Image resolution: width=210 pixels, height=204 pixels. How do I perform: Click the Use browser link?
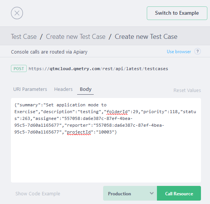(x=179, y=52)
